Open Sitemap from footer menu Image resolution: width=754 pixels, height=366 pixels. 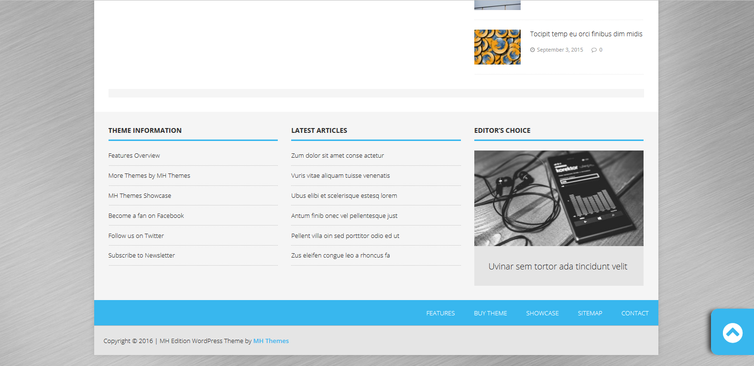click(590, 313)
